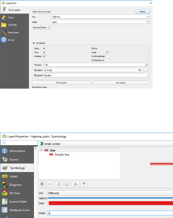
Task: Click the folder OSM File icon
Action: (4, 25)
